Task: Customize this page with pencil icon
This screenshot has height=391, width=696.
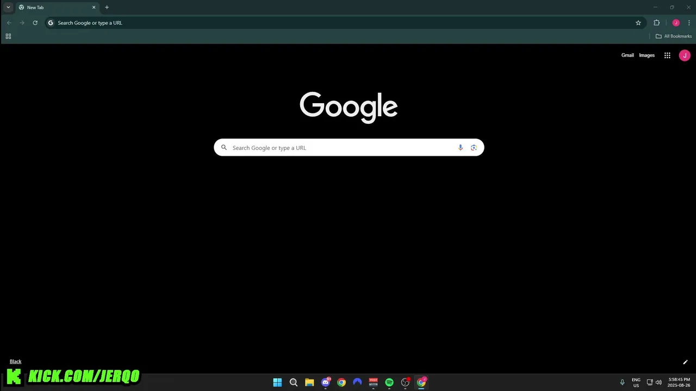Action: [x=685, y=362]
